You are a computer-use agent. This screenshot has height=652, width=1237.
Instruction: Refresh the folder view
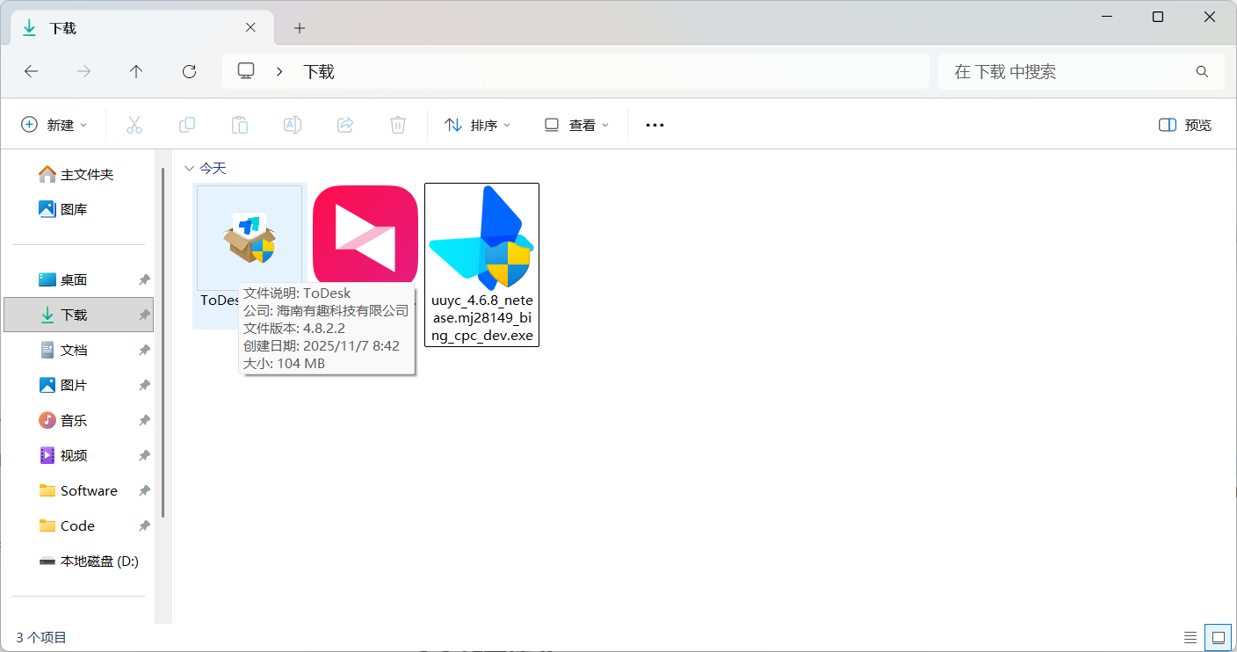[188, 71]
